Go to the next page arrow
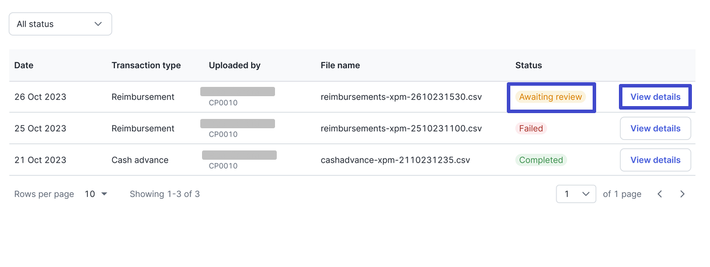The height and width of the screenshot is (267, 710). point(682,194)
